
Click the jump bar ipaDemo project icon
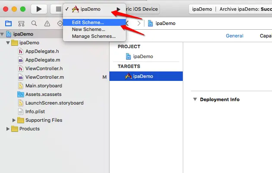150,23
